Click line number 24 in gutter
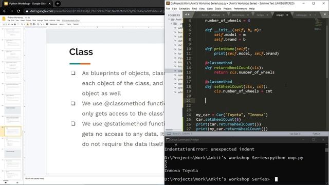Image resolution: width=329 pixels, height=185 pixels. pos(189,115)
